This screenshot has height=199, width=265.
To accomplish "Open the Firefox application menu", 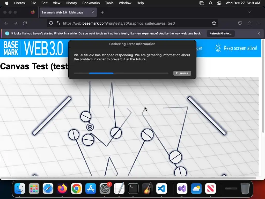I will pos(19,3).
